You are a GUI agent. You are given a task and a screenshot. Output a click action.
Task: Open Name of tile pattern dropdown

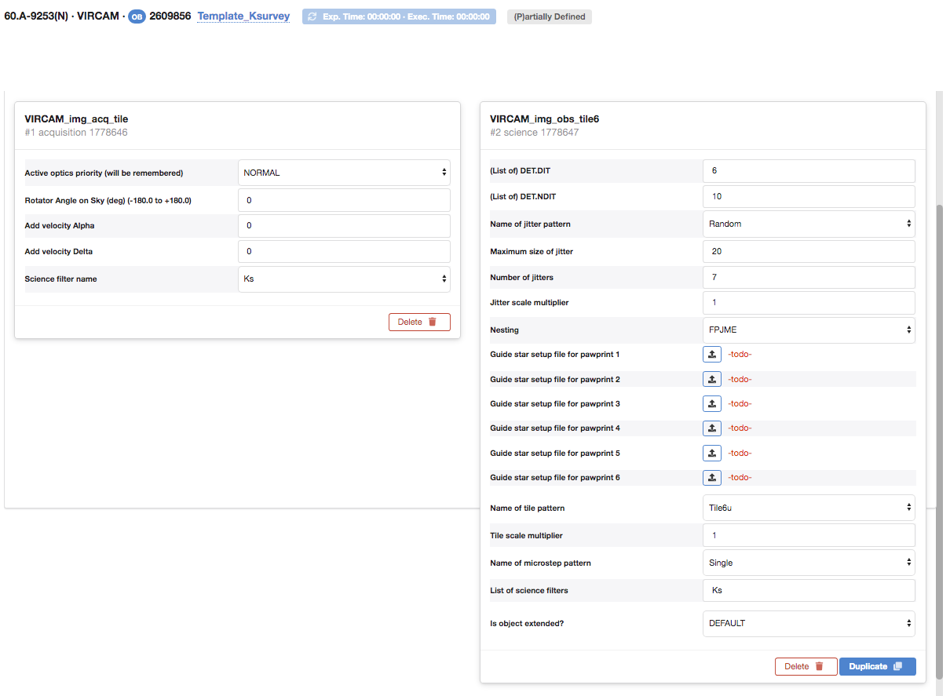pos(809,508)
